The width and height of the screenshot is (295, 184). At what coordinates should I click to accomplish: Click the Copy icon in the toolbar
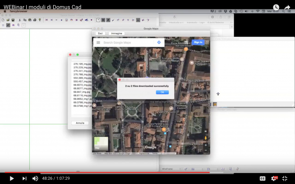tap(25, 20)
